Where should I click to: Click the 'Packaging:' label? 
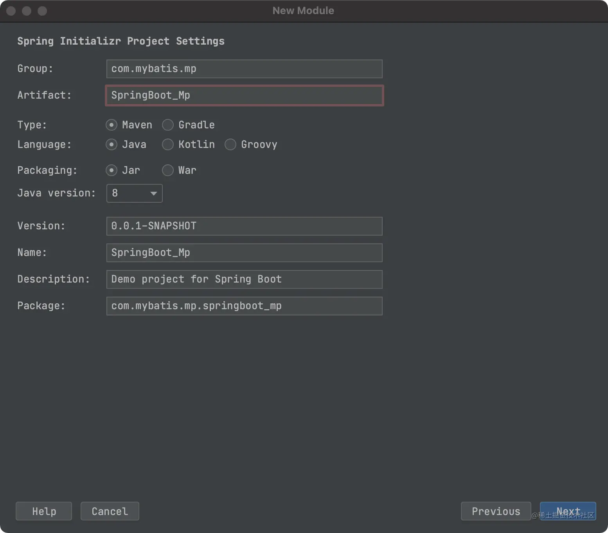[x=47, y=170]
